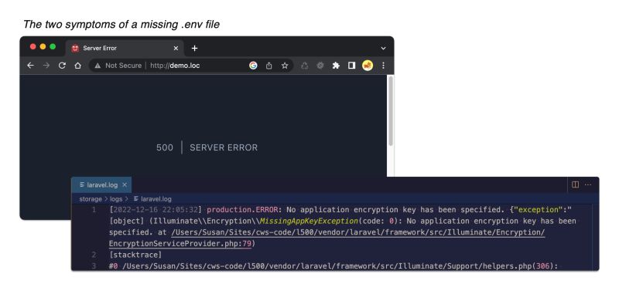Share the page via share icon
619x291 pixels.
[x=268, y=66]
